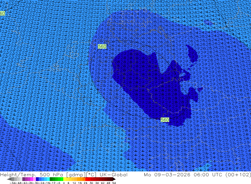Click the 'Height/Temp. 500 hPa' title text
Image resolution: width=251 pixels, height=184 pixels.
pos(32,174)
